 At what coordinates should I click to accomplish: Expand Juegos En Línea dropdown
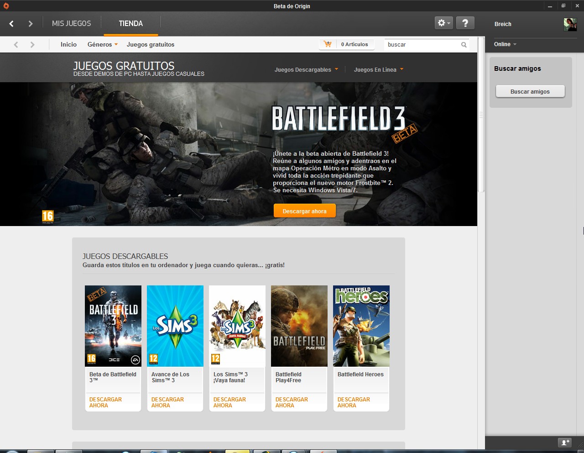click(379, 69)
